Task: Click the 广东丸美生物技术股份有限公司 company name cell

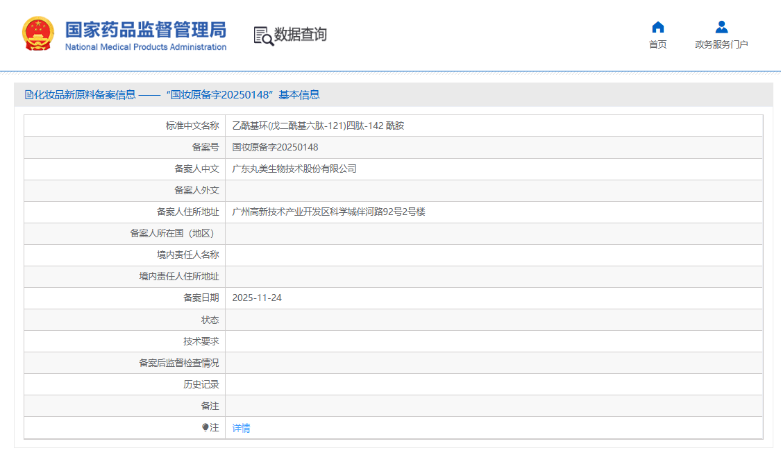Action: 294,169
